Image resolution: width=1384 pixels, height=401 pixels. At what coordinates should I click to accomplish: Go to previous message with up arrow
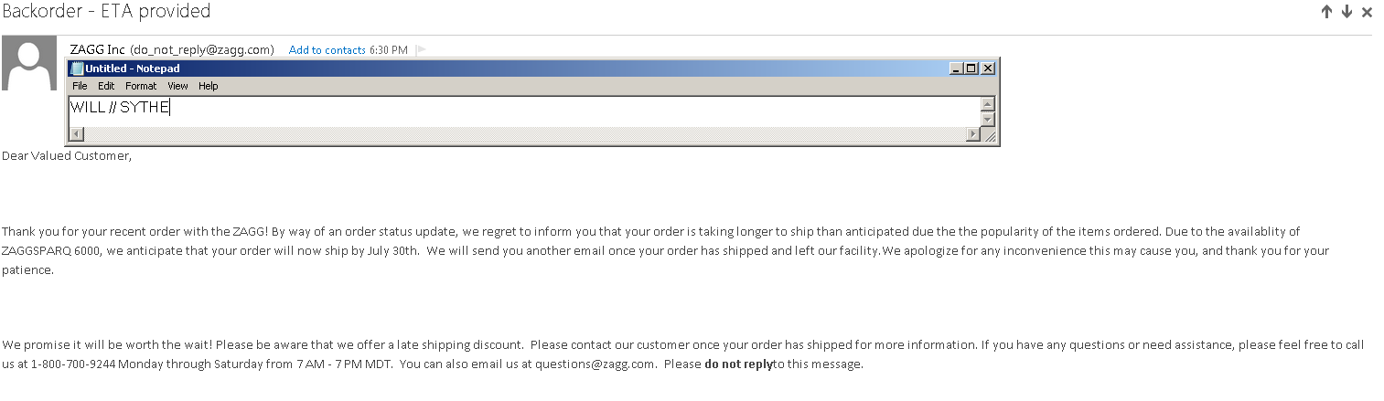click(x=1326, y=12)
